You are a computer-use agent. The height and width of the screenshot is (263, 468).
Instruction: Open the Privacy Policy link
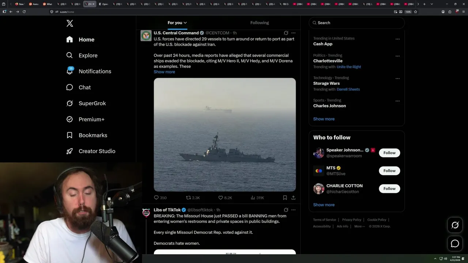click(351, 220)
